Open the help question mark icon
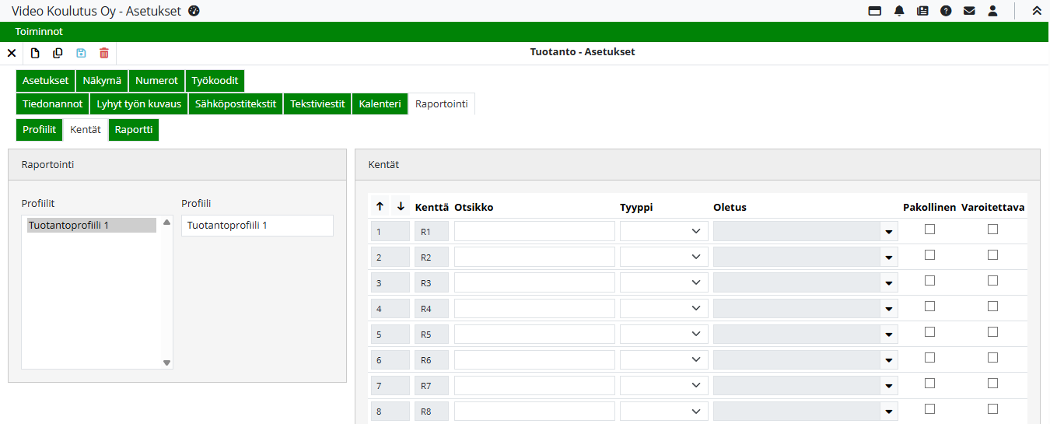This screenshot has height=424, width=1050. 946,11
